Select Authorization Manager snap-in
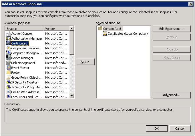The width and height of the screenshot is (195, 136). point(27,38)
